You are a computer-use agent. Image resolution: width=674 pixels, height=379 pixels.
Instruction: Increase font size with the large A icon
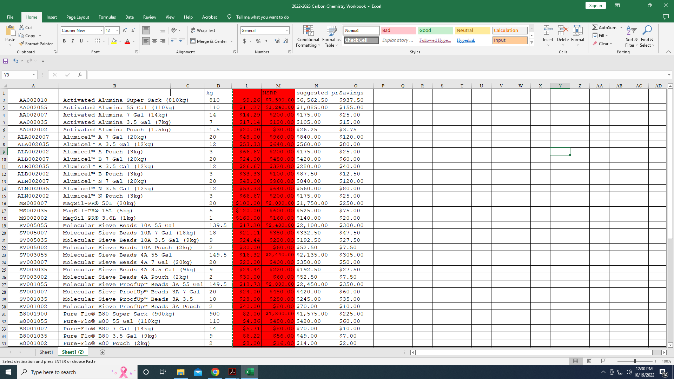125,31
